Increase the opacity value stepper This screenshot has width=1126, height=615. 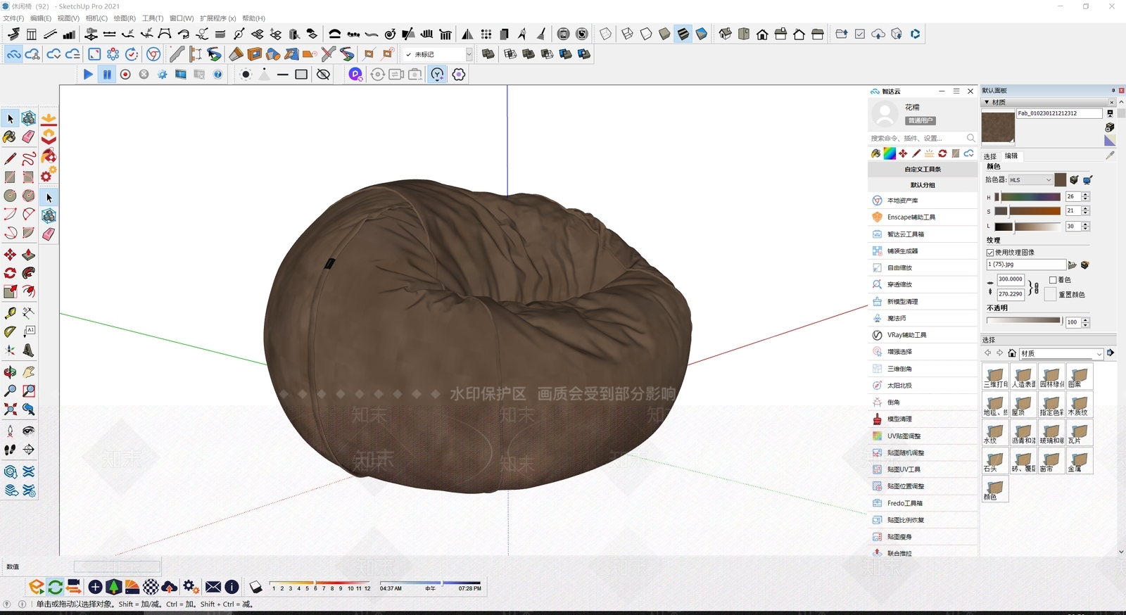tap(1085, 319)
